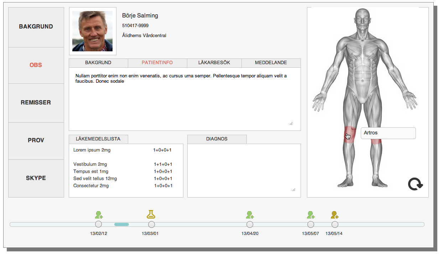Click the 13/04/20 date label
This screenshot has width=443, height=256.
pos(250,234)
